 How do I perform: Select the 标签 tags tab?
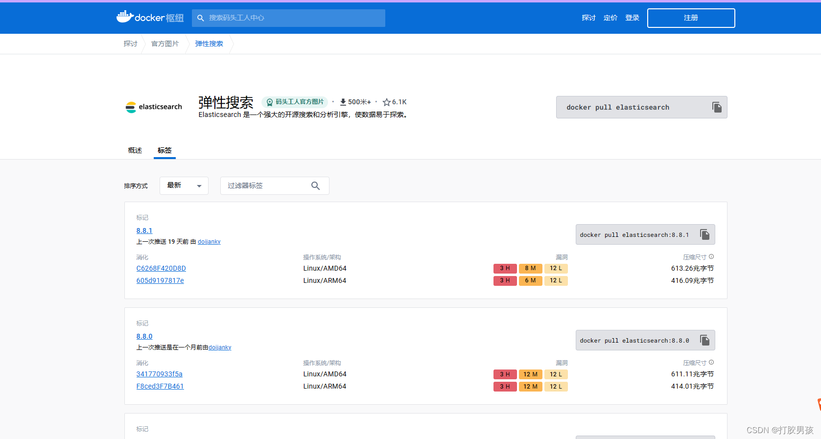pos(164,150)
